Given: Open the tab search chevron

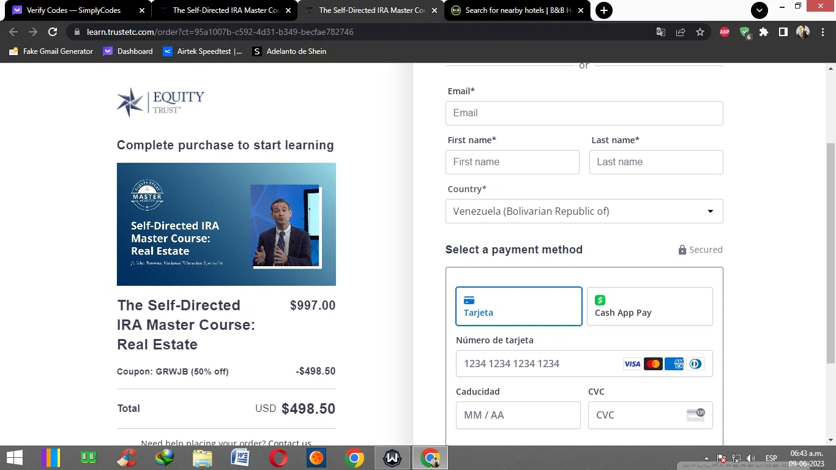Looking at the screenshot, I should 759,10.
